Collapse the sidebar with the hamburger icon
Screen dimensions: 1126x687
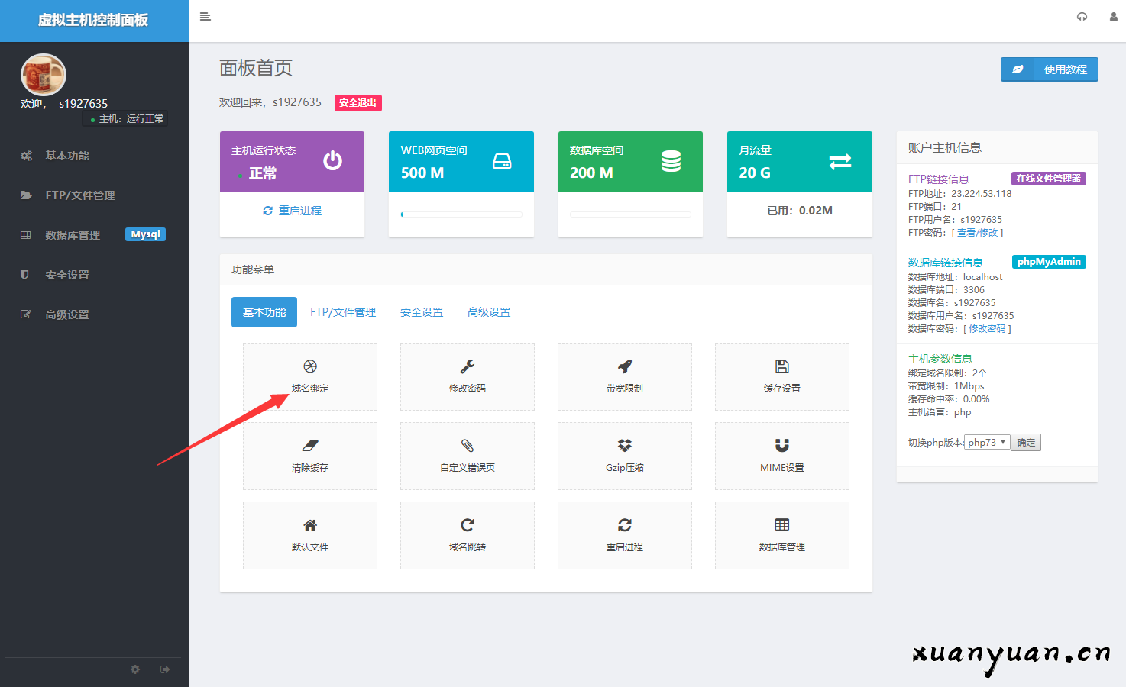point(205,16)
